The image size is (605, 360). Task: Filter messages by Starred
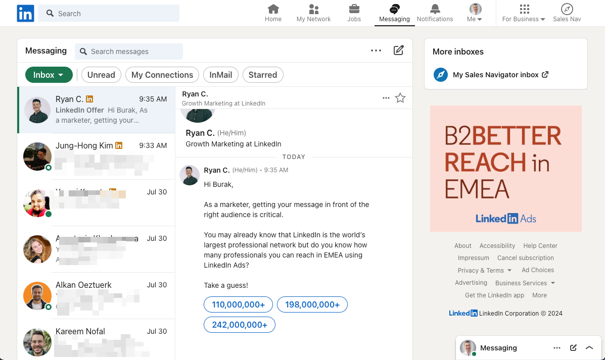tap(263, 75)
